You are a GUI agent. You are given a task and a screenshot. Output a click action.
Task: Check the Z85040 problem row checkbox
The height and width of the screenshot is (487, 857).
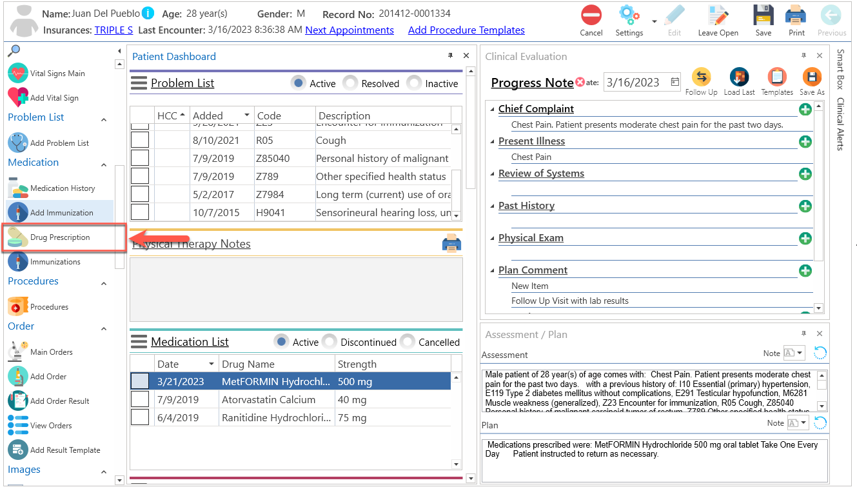(x=140, y=158)
